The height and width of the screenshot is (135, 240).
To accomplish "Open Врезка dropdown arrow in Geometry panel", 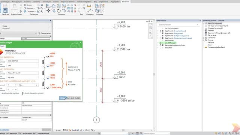I will pyautogui.click(x=33, y=5).
